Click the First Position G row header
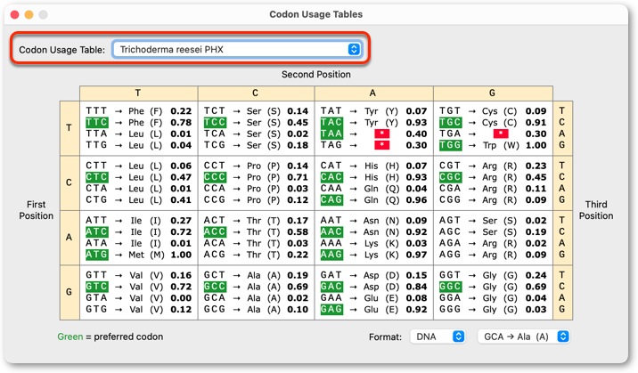The width and height of the screenshot is (638, 373). [70, 292]
